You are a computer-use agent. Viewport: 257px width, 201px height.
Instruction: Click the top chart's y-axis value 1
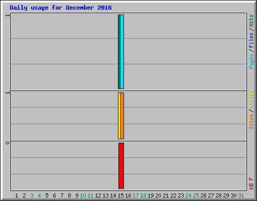point(8,15)
